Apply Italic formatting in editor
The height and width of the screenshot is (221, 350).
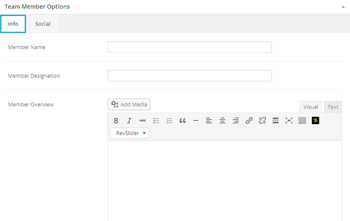(129, 121)
